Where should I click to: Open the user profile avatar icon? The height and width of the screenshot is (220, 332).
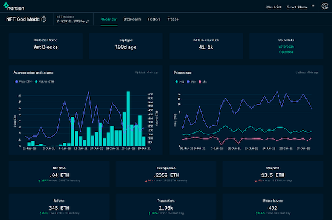pyautogui.click(x=324, y=6)
